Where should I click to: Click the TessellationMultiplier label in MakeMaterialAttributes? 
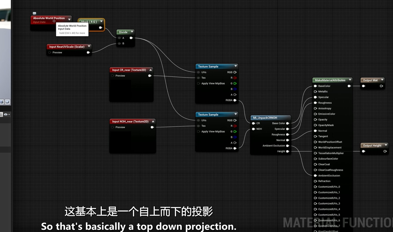pyautogui.click(x=331, y=153)
